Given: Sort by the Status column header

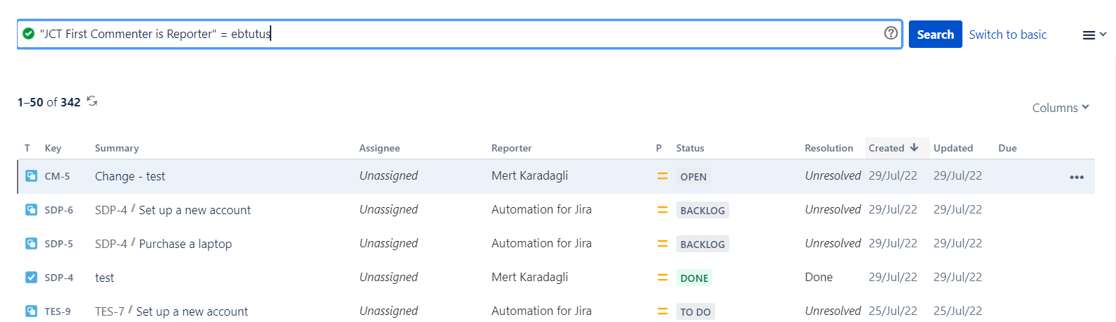Looking at the screenshot, I should pyautogui.click(x=690, y=148).
